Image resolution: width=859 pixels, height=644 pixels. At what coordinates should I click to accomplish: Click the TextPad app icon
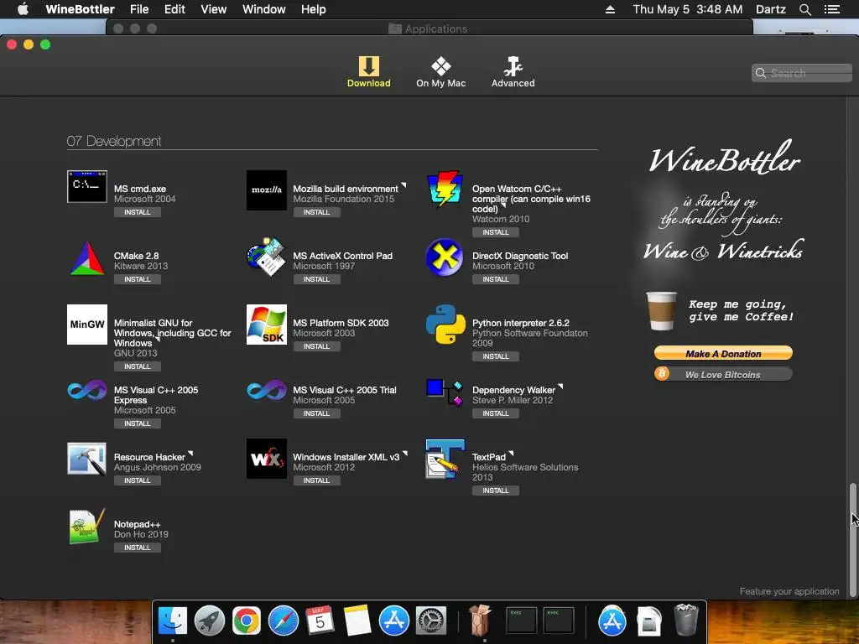pos(445,459)
